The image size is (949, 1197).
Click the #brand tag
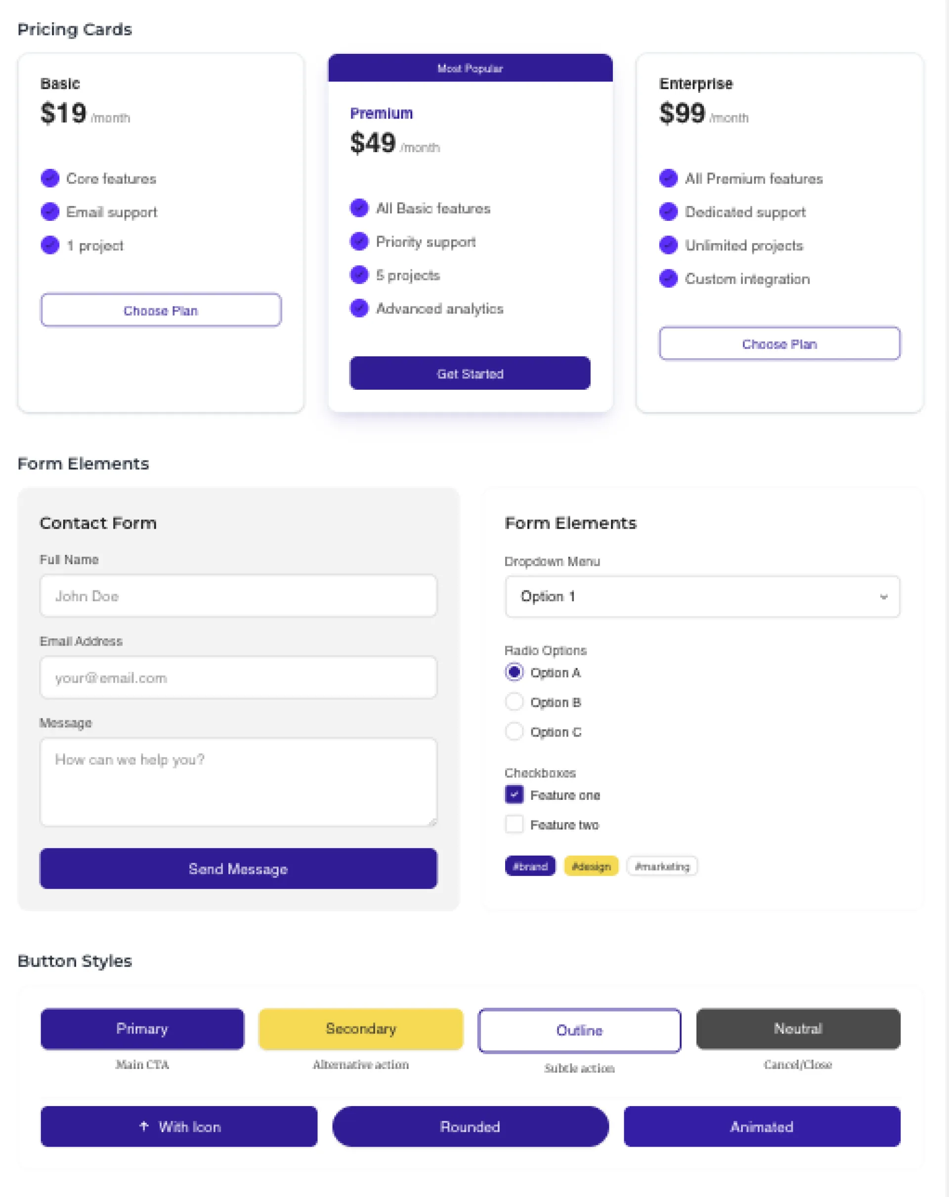tap(530, 866)
